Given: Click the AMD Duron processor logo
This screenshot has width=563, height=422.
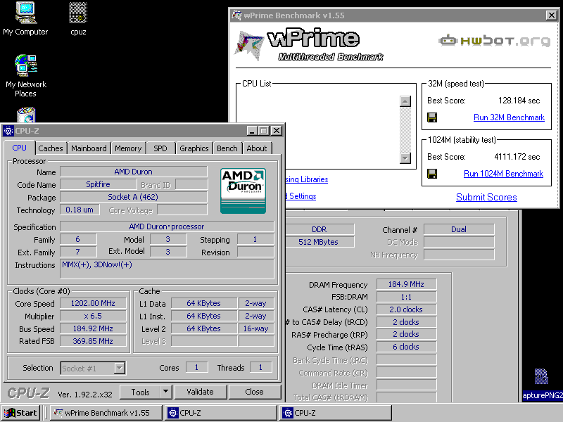Looking at the screenshot, I should (243, 191).
